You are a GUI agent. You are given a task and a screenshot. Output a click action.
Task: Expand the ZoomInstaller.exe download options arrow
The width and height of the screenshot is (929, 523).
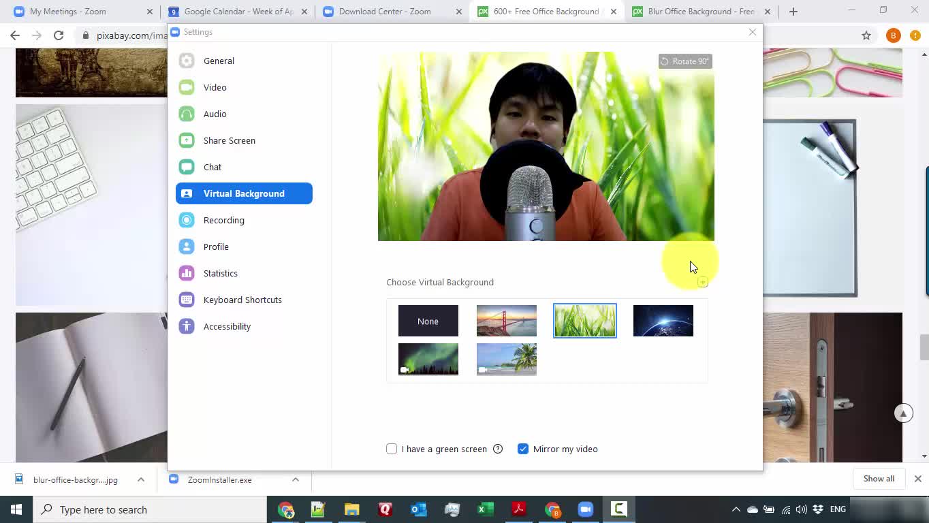tap(296, 479)
